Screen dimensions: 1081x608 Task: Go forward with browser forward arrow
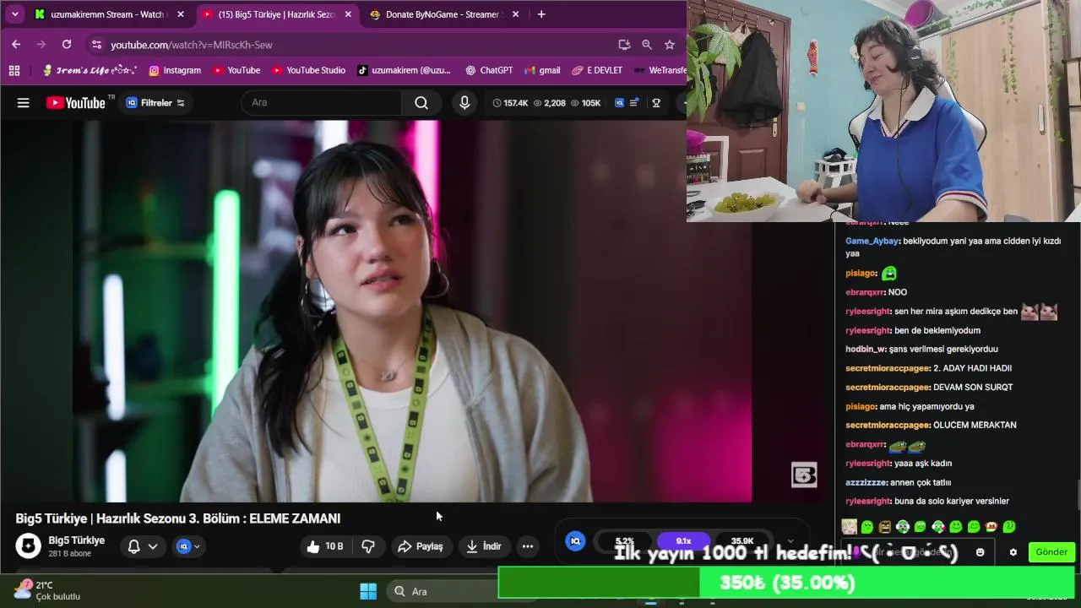pos(41,44)
